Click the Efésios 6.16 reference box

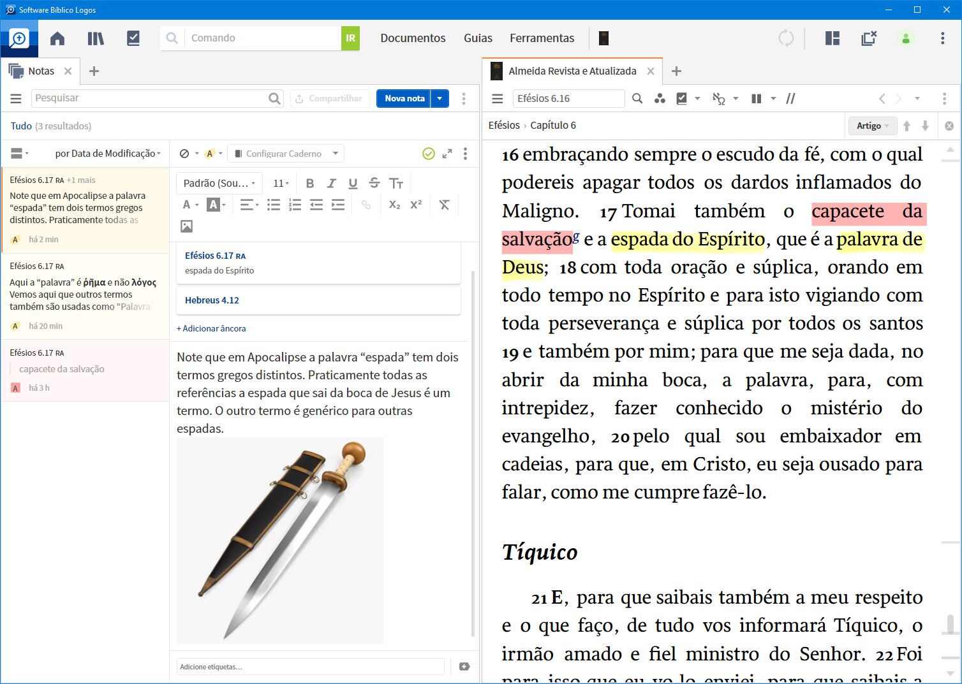coord(568,98)
